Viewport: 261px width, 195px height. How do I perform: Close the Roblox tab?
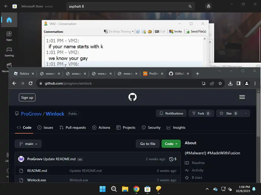(x=33, y=74)
